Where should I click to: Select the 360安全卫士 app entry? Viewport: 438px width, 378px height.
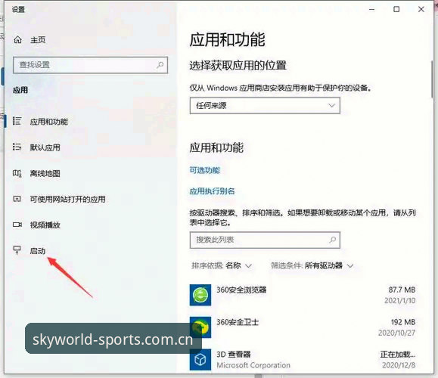coord(303,327)
